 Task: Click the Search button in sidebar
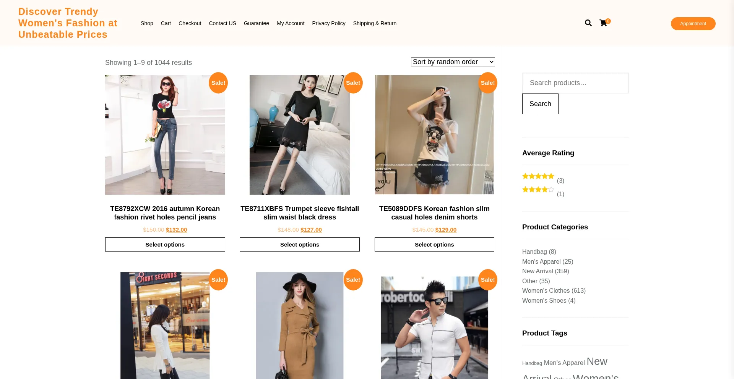540,104
